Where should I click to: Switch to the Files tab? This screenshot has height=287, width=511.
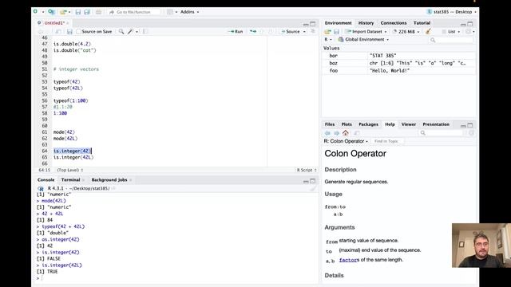(330, 124)
